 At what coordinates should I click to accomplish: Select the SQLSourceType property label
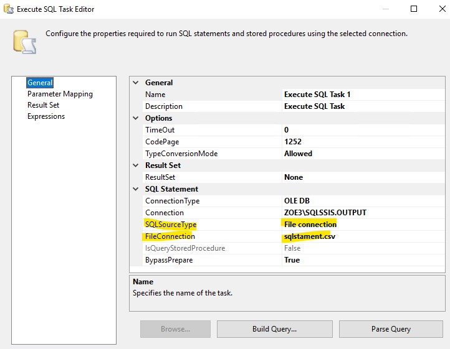coord(171,225)
